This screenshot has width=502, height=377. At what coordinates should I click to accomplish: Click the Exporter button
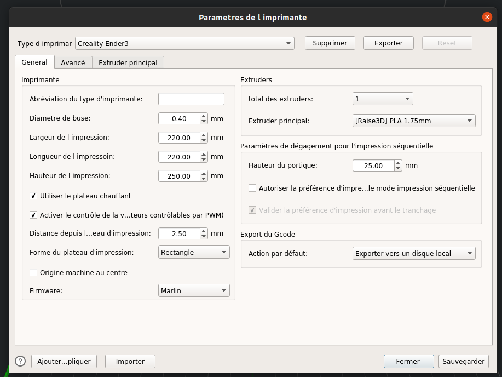tap(388, 43)
